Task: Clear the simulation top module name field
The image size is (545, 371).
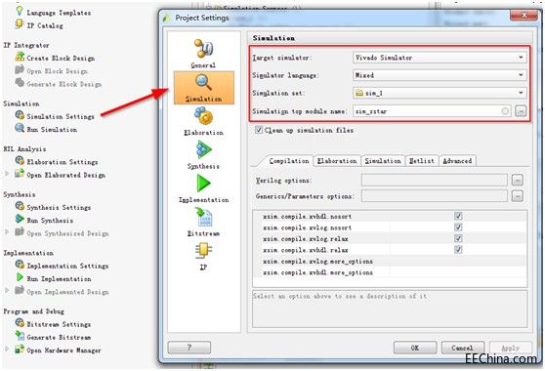Action: point(505,111)
